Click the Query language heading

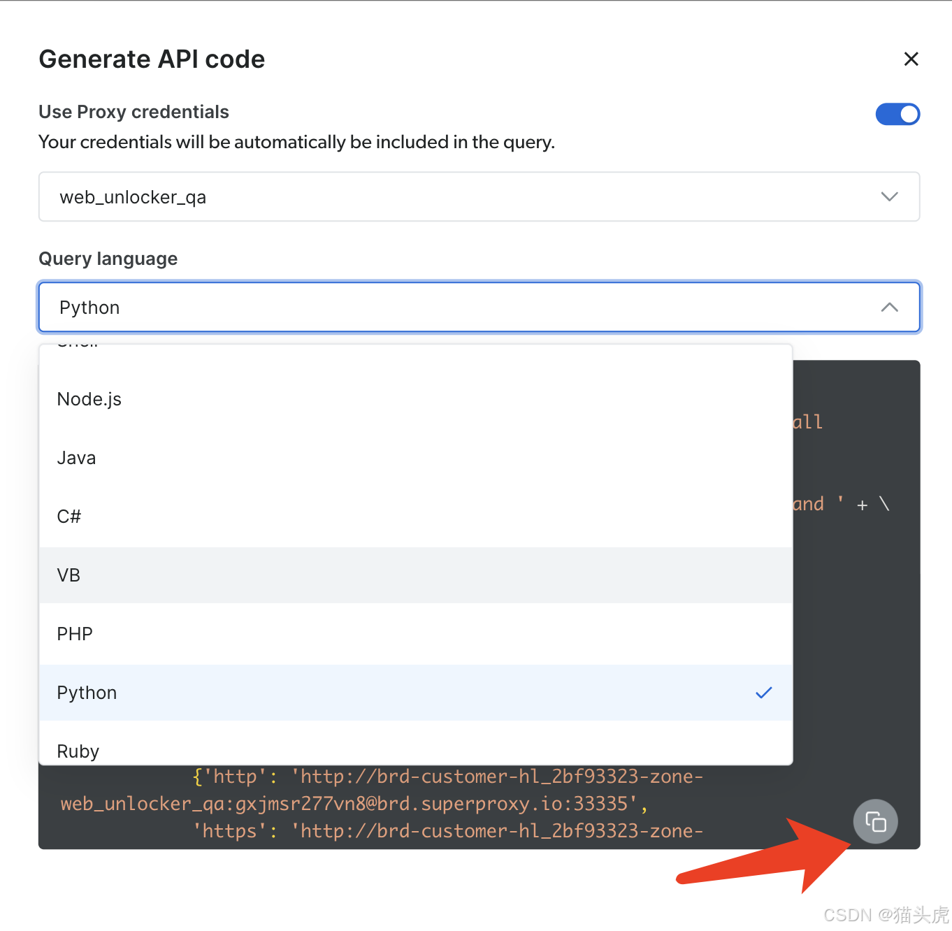click(x=108, y=259)
